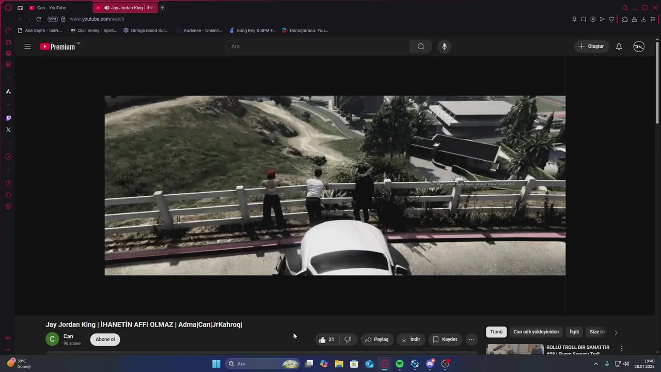Open the 'Omega Blood Sur...' bookmark
The height and width of the screenshot is (372, 661).
click(x=146, y=30)
